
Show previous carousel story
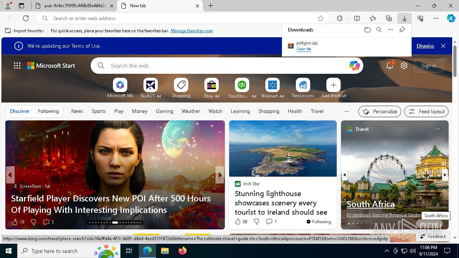[10, 175]
